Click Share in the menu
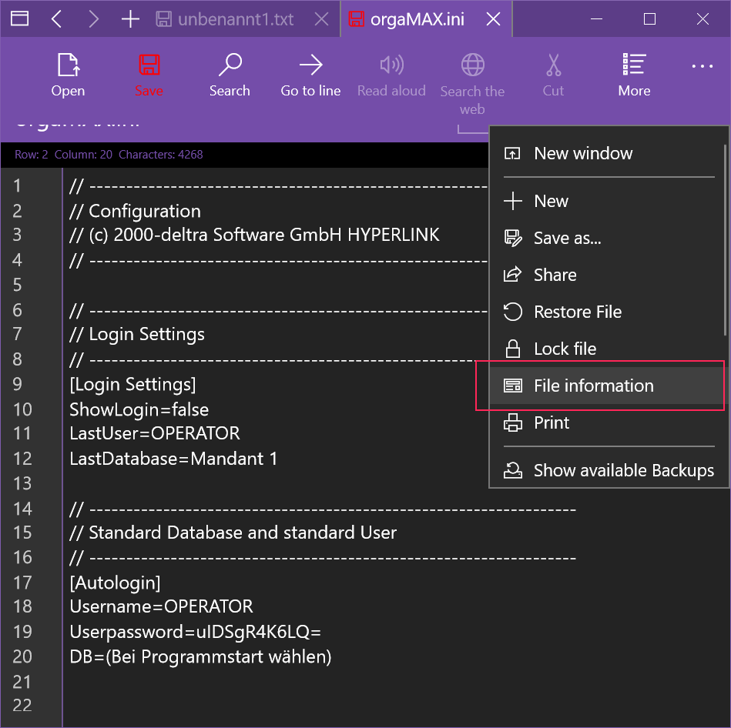731x728 pixels. tap(609, 275)
